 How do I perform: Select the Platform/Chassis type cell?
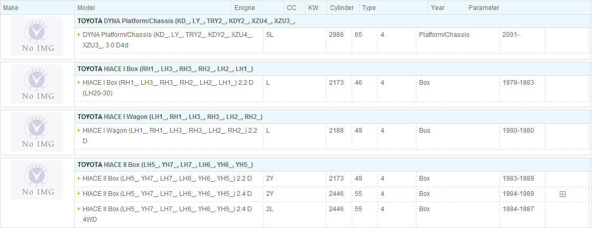coord(444,35)
